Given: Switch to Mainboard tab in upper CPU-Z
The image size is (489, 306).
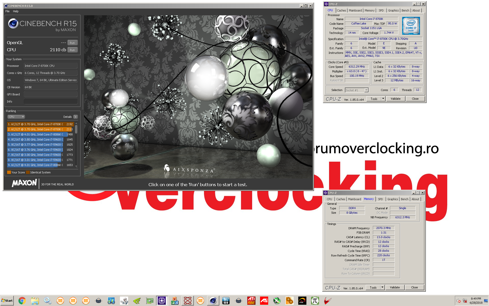Looking at the screenshot, I should (x=355, y=10).
